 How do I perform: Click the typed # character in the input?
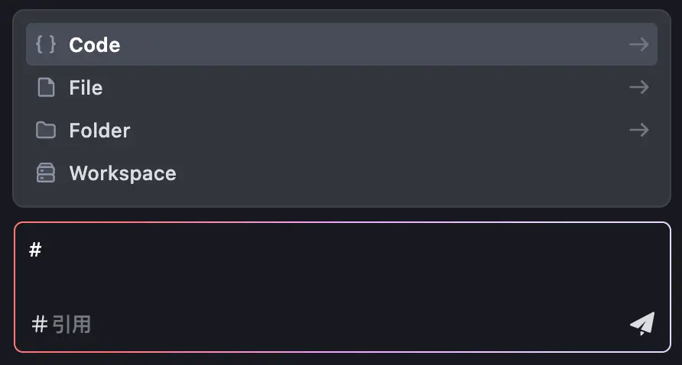coord(35,250)
